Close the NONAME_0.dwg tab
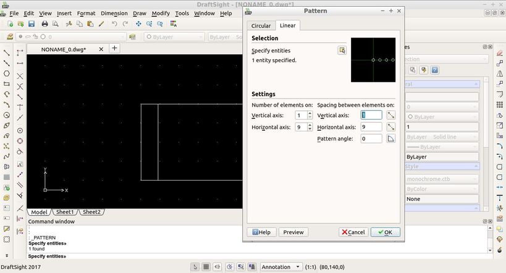This screenshot has height=273, width=506. click(x=101, y=49)
